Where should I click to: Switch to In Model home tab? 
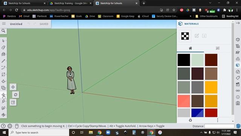191,48
